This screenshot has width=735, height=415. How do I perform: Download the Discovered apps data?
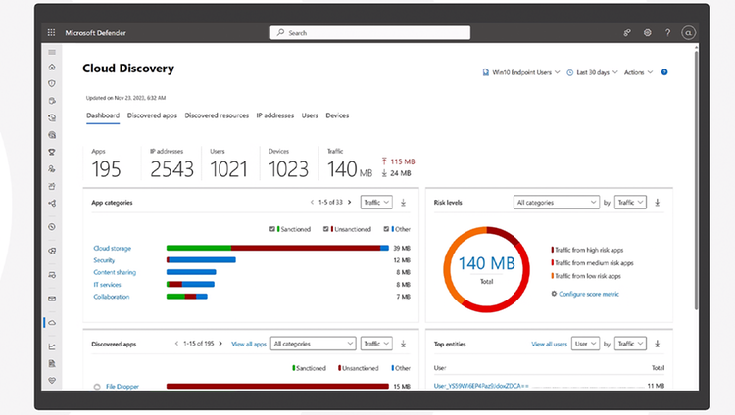pos(403,344)
